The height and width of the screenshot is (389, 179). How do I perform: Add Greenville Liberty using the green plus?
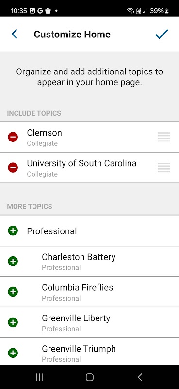(x=13, y=322)
